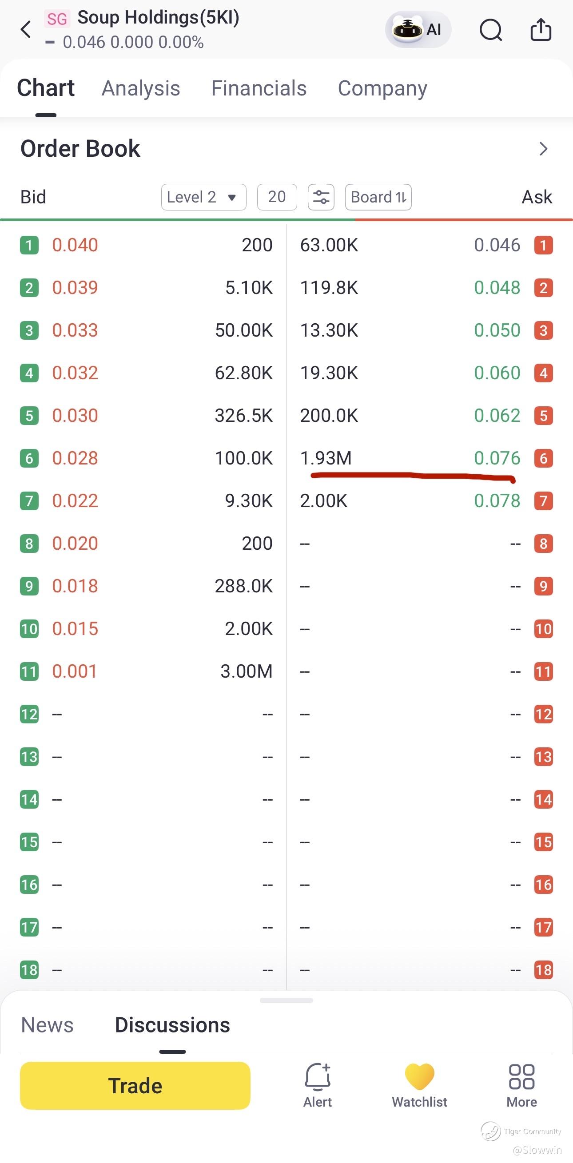
Task: Tap the ask level 1 badge
Action: pyautogui.click(x=544, y=245)
